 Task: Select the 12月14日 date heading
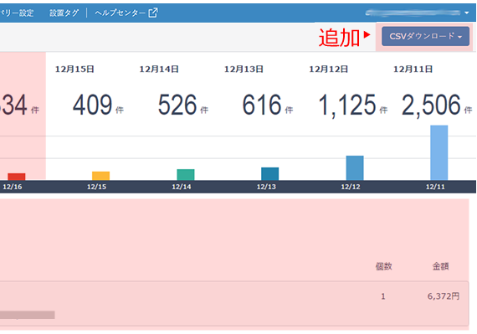[159, 69]
